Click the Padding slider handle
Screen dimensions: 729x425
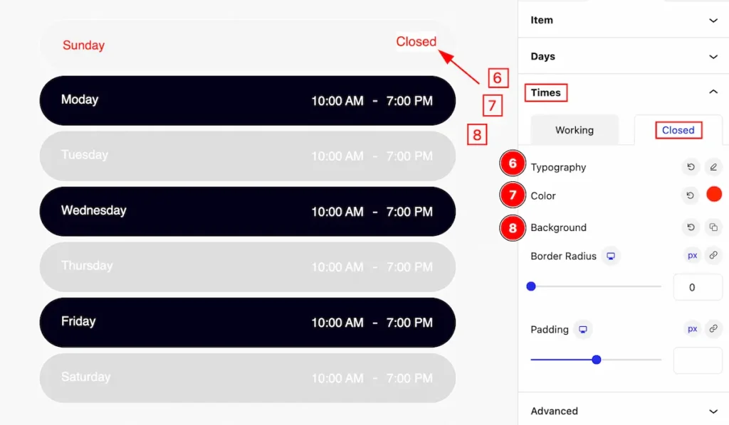[x=597, y=360]
